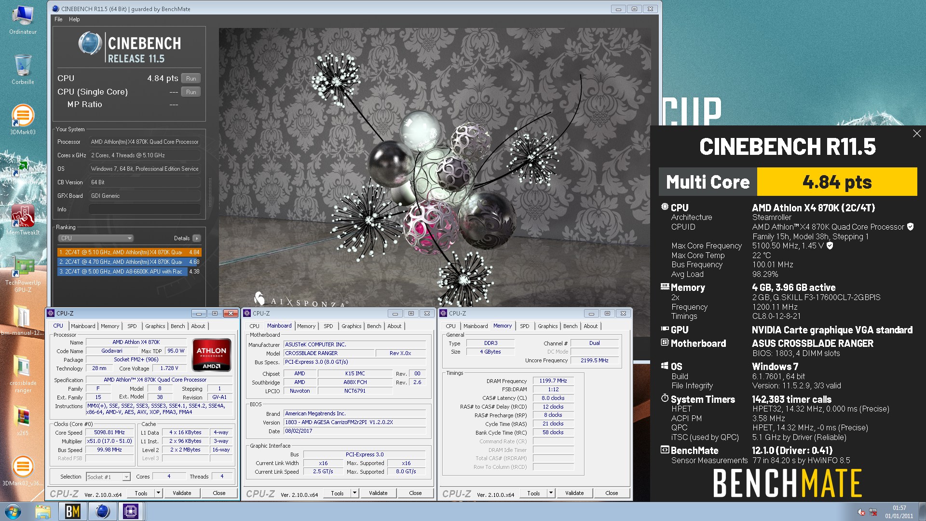Open Mainboard tab in first CPU-Z window
Image resolution: width=926 pixels, height=521 pixels.
click(x=83, y=326)
